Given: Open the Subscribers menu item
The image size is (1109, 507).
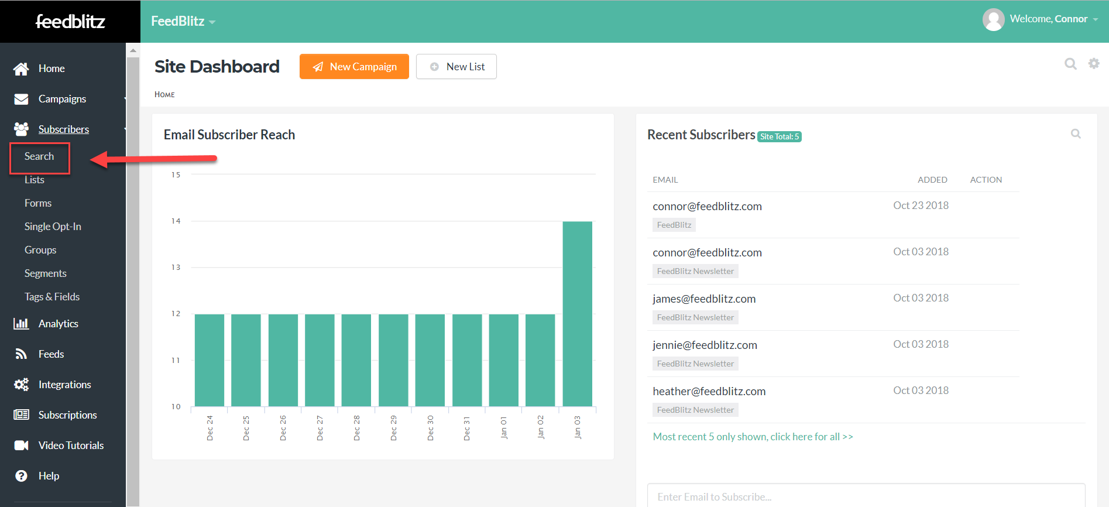Looking at the screenshot, I should [63, 129].
